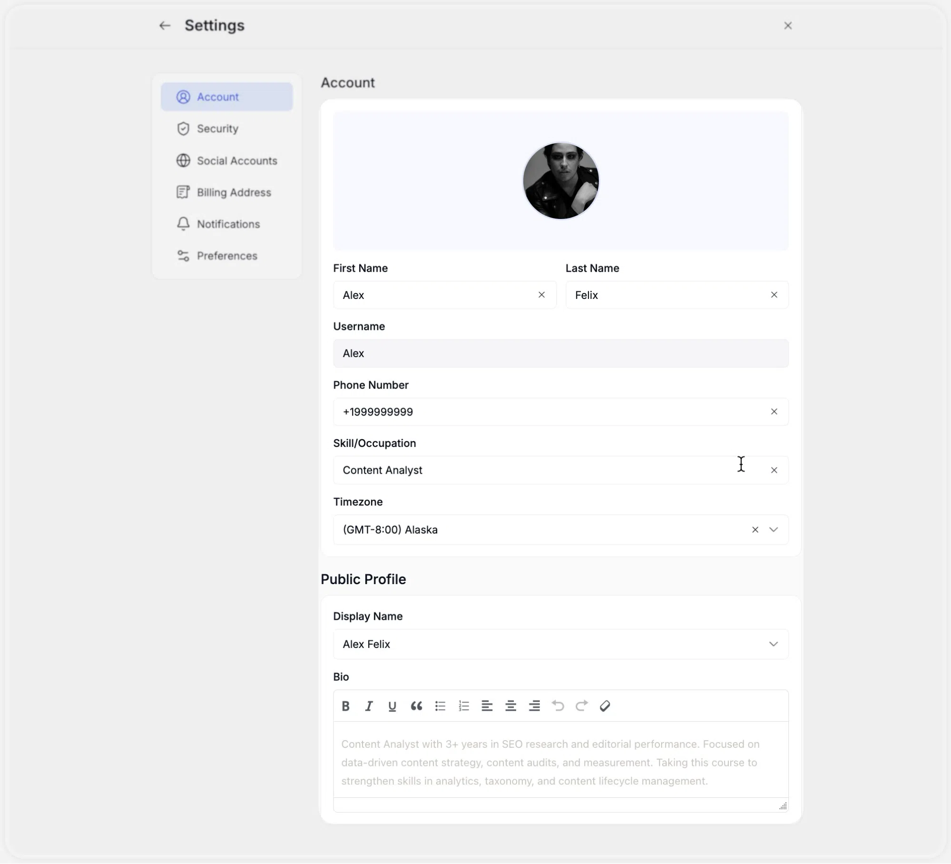The height and width of the screenshot is (864, 951).
Task: Toggle italic formatting in Bio editor
Action: (x=369, y=706)
